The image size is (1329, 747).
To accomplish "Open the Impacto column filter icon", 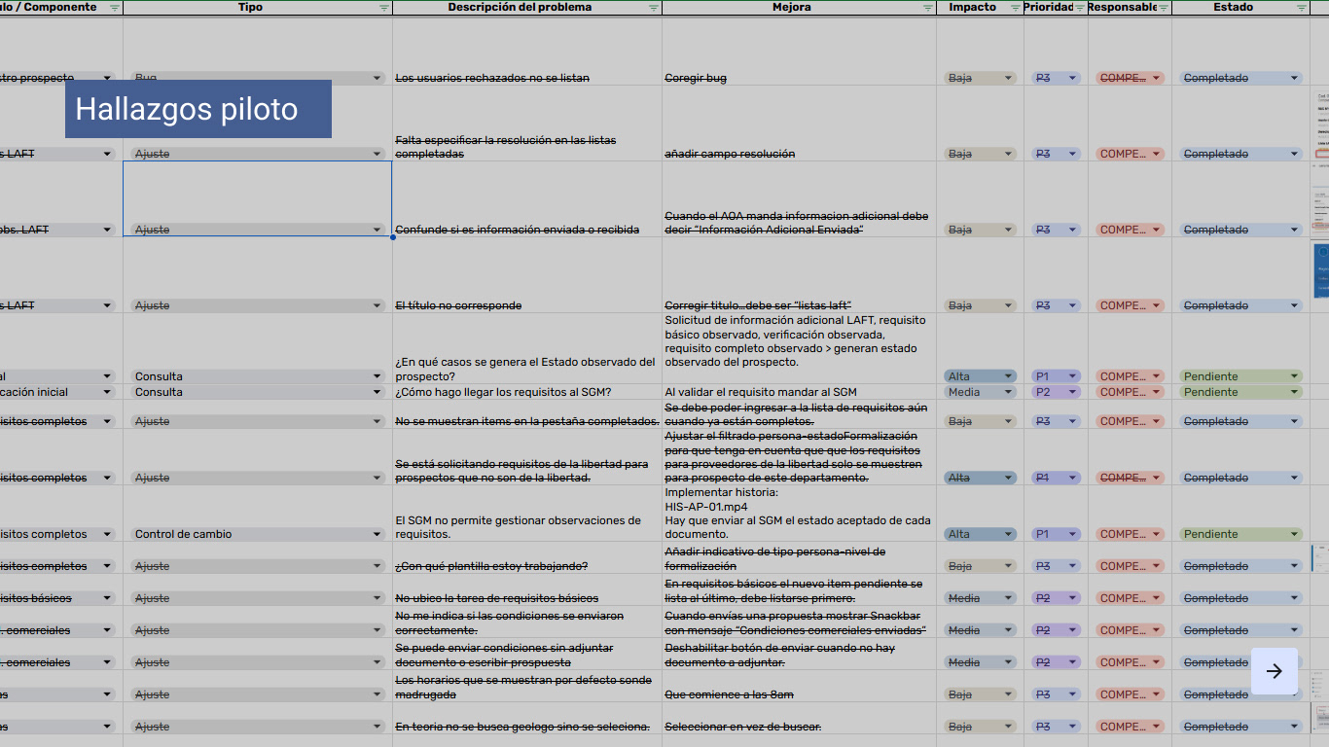I will point(1016,8).
